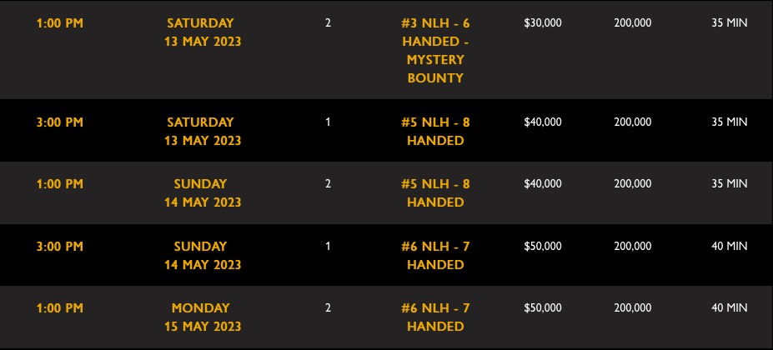Select the Saturday 13 May 2023 1:00 PM date

point(203,32)
